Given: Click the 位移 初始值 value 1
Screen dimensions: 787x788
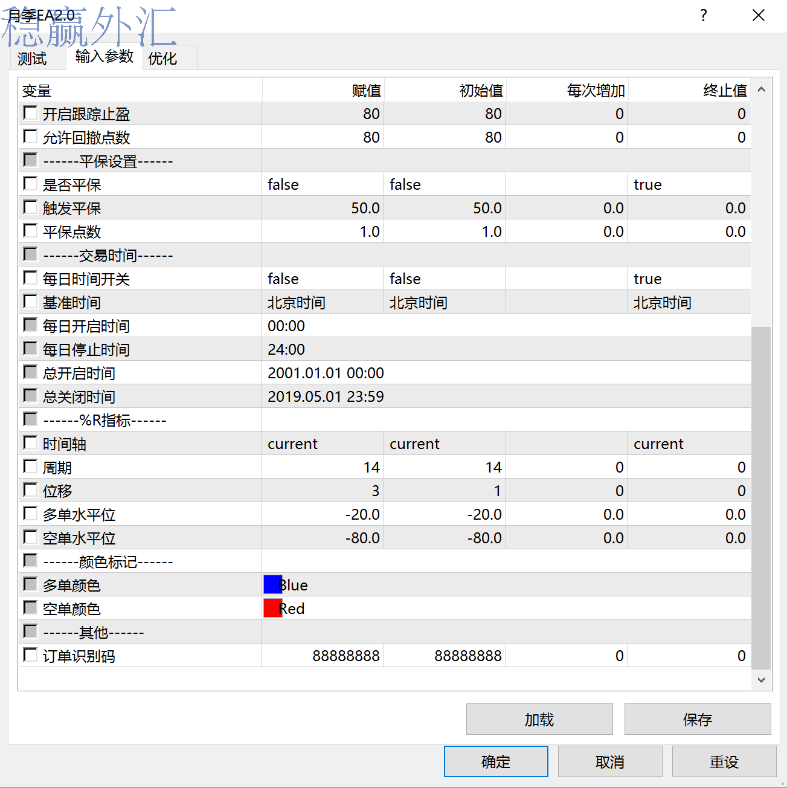Looking at the screenshot, I should click(445, 490).
